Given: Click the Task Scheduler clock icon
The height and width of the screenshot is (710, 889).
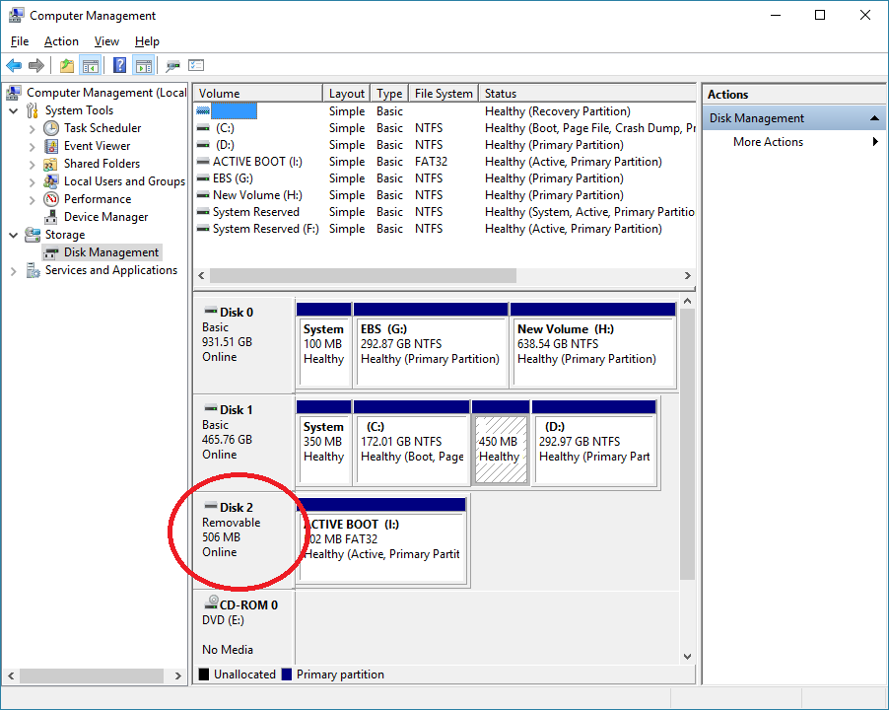Looking at the screenshot, I should pyautogui.click(x=51, y=128).
